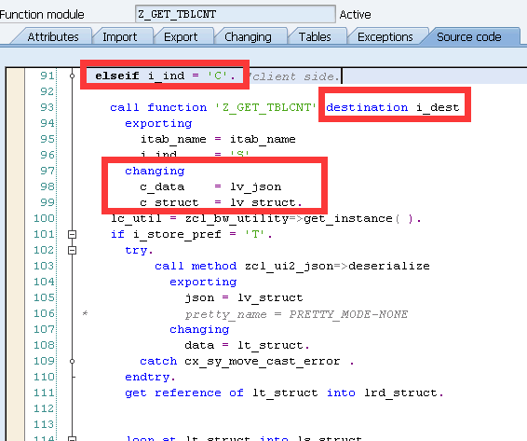Image resolution: width=527 pixels, height=441 pixels.
Task: Click the 'try.' keyword on line 102
Action: [139, 250]
